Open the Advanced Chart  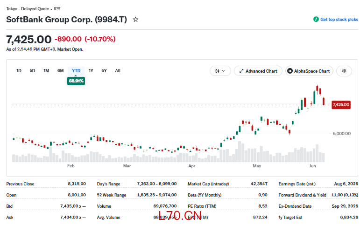(x=258, y=71)
